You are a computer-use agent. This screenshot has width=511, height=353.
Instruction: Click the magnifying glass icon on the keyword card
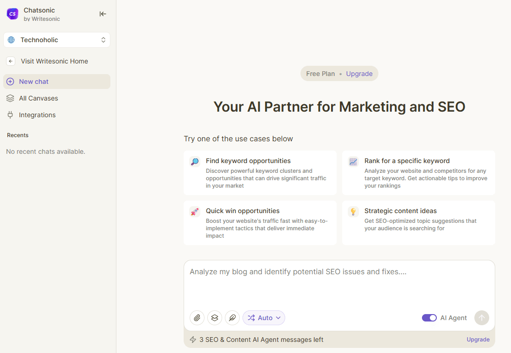click(x=195, y=162)
